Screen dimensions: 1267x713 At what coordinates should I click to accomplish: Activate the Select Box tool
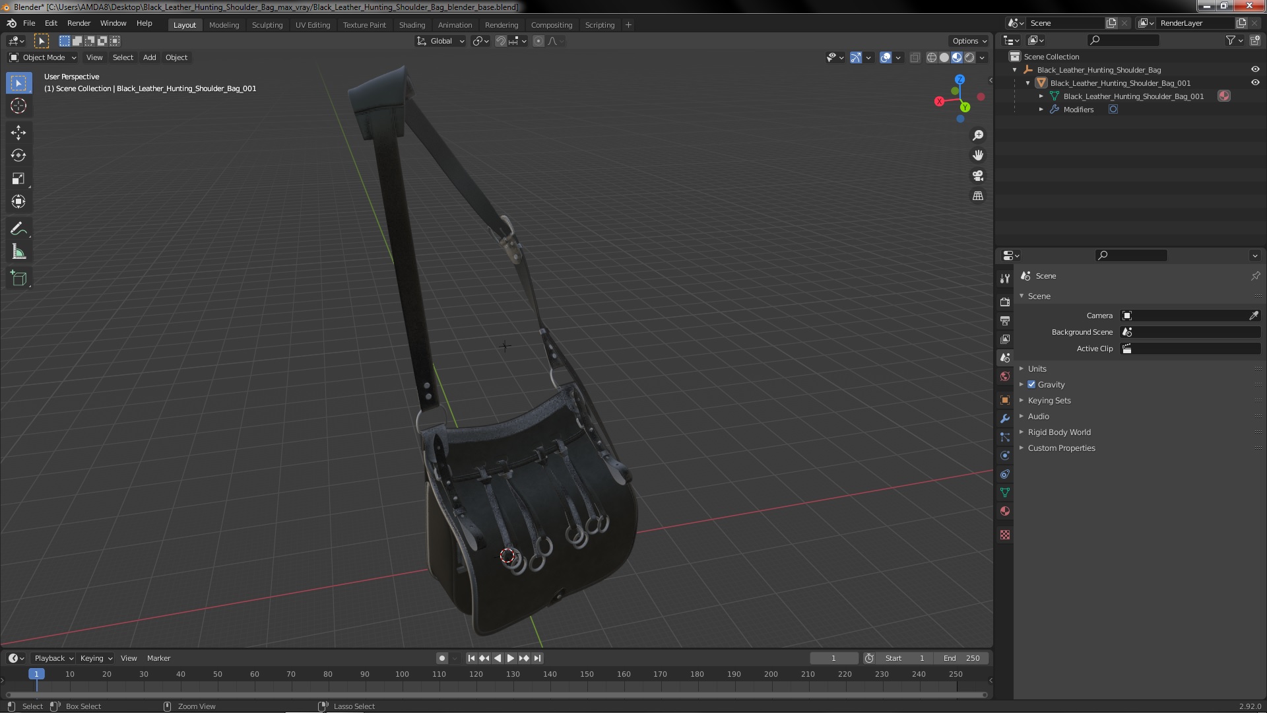[18, 83]
